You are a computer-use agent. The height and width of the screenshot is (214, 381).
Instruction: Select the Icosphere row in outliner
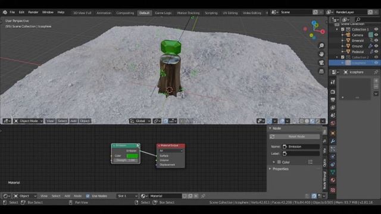point(355,62)
